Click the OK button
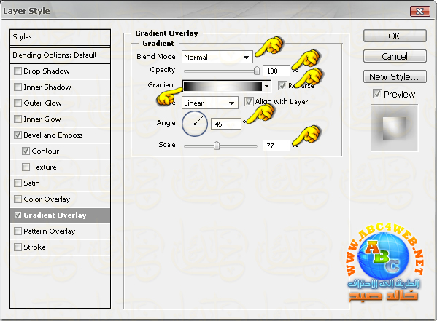 coord(395,36)
